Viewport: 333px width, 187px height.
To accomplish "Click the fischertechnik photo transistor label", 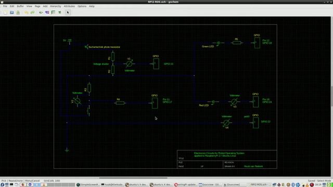I will pyautogui.click(x=104, y=47).
